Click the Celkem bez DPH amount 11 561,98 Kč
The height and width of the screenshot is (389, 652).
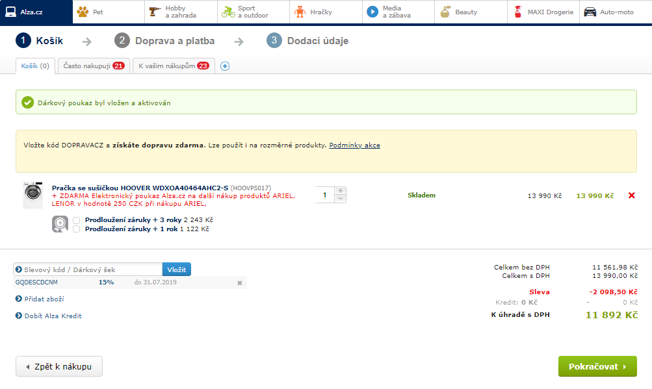(x=615, y=267)
